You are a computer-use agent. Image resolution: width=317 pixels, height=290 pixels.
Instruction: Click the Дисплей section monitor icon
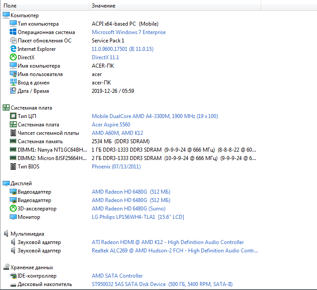coord(6,183)
